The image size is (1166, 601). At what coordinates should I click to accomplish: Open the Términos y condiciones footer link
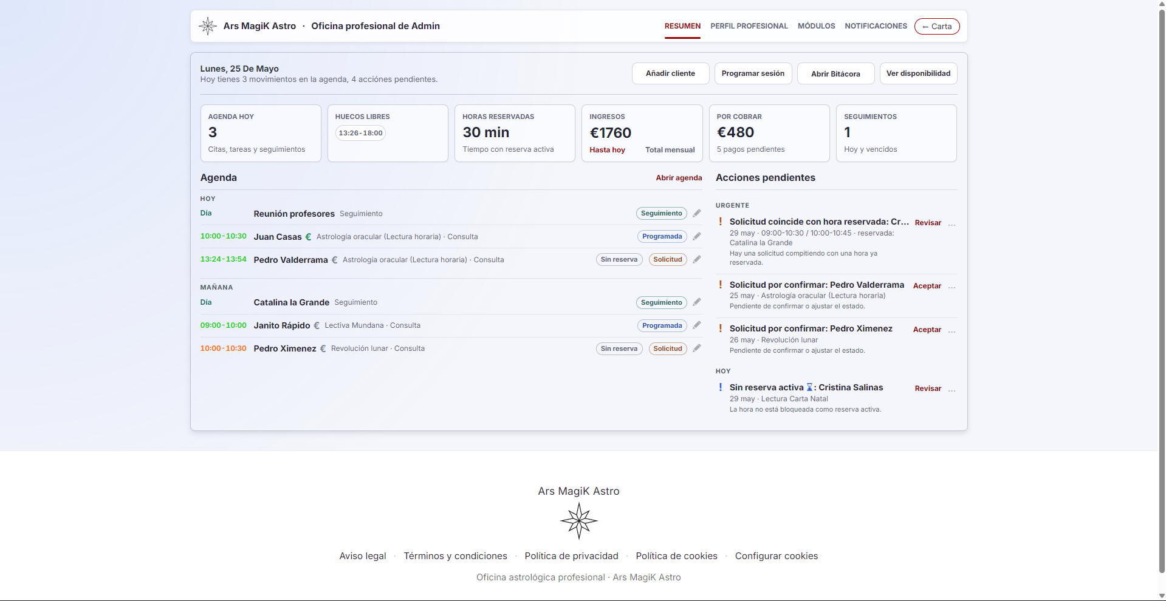tap(455, 556)
